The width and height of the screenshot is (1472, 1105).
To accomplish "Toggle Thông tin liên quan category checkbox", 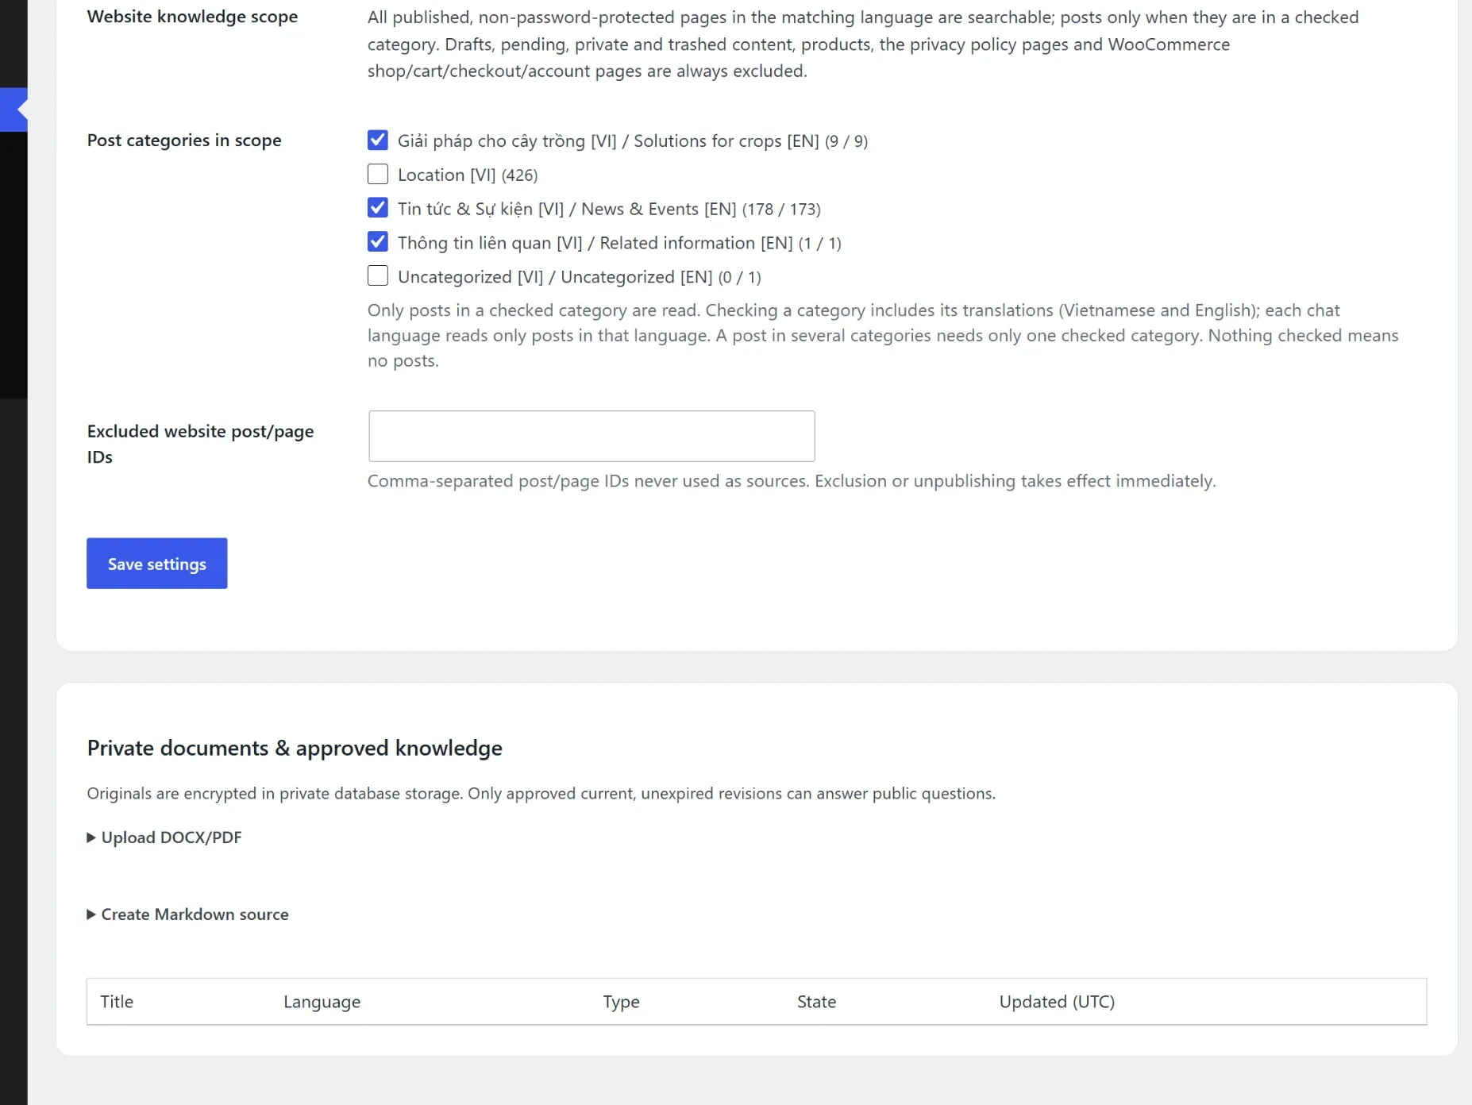I will 378,242.
